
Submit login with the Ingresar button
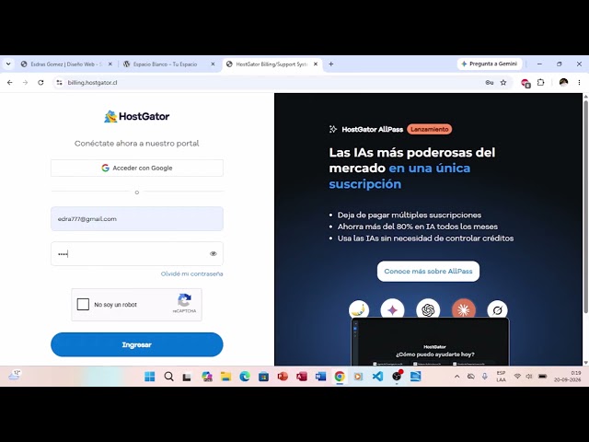click(137, 344)
